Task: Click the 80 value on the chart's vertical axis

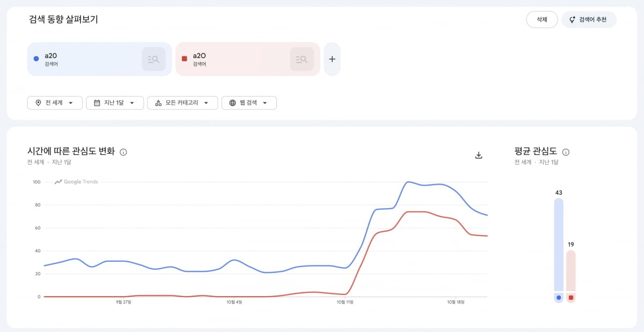Action: 38,205
